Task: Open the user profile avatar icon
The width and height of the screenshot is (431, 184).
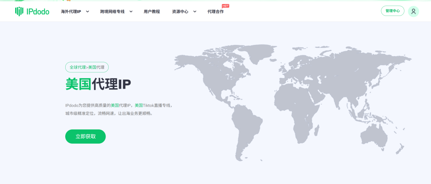Action: [x=413, y=11]
